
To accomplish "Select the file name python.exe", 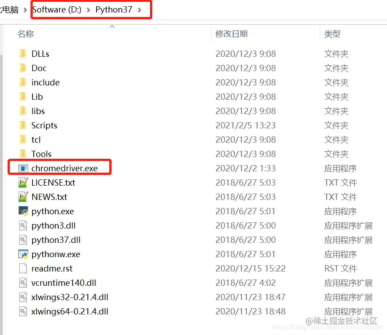I will [52, 211].
